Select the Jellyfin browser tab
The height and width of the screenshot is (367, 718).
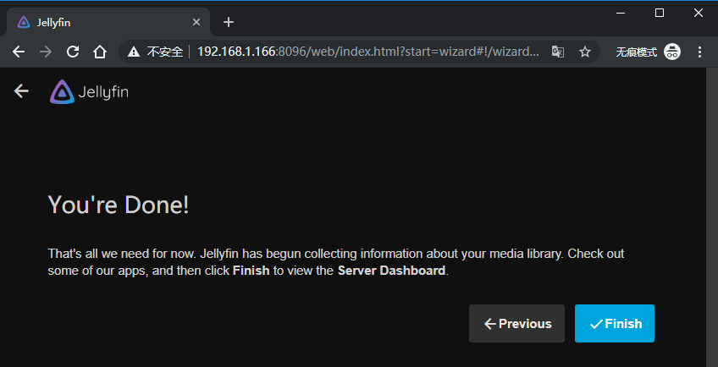pos(102,22)
